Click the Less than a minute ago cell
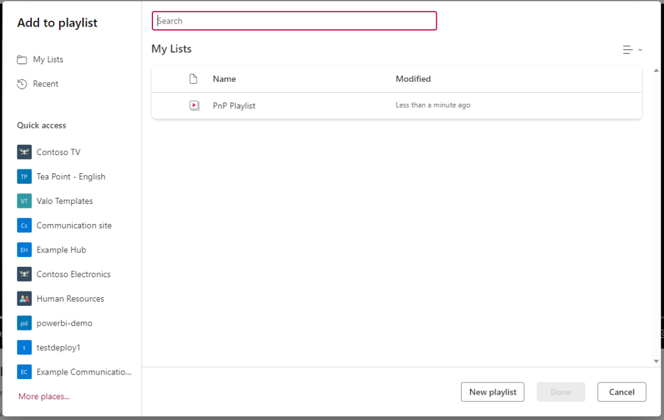Image resolution: width=664 pixels, height=420 pixels. click(433, 105)
